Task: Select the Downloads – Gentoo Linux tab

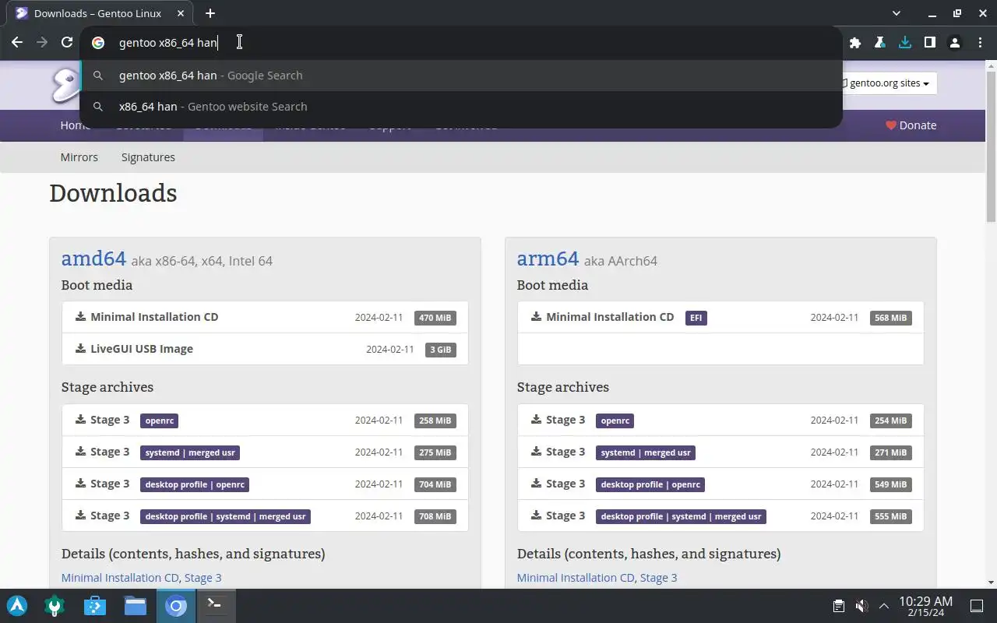Action: (98, 13)
